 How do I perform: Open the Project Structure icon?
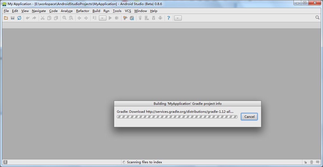pos(132,18)
